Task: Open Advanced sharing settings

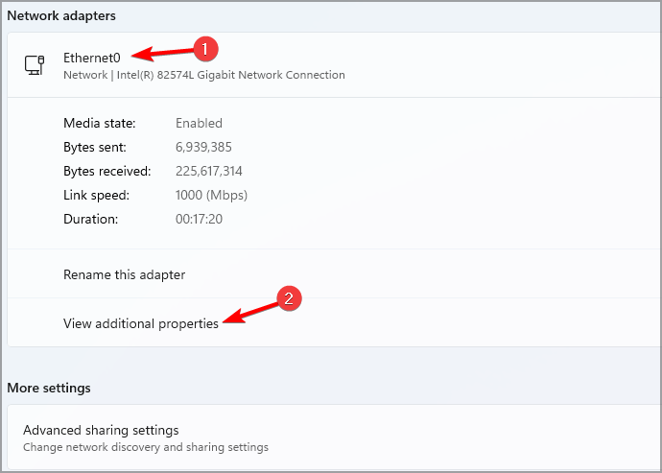Action: pos(101,430)
